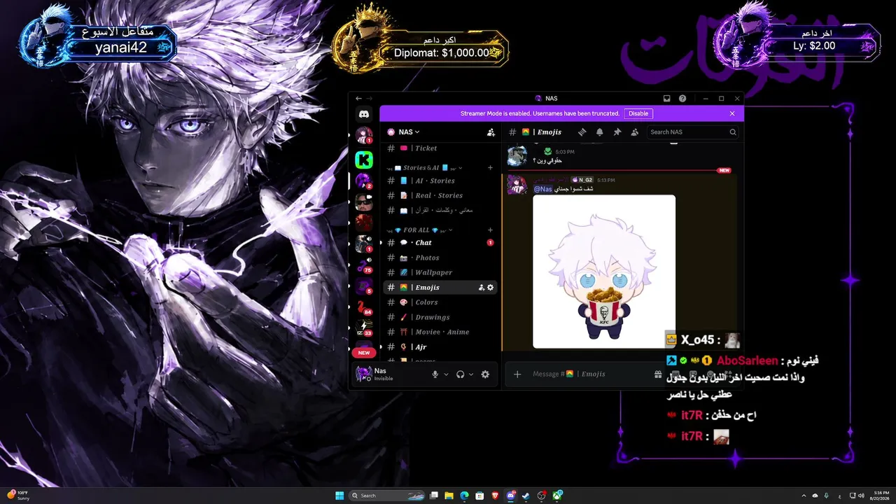Send a gift via gift icon
This screenshot has width=896, height=504.
coord(658,374)
